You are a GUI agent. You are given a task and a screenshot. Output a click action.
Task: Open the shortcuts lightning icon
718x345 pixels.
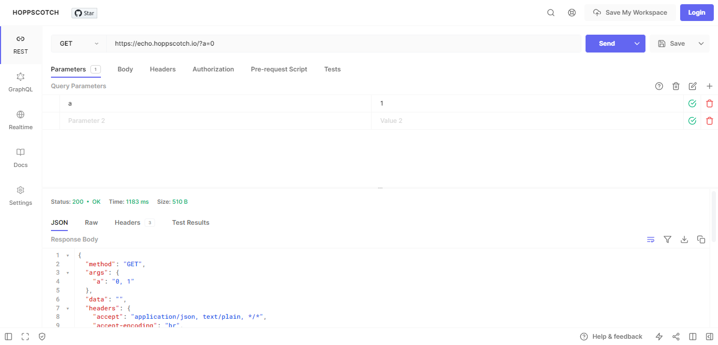click(659, 337)
